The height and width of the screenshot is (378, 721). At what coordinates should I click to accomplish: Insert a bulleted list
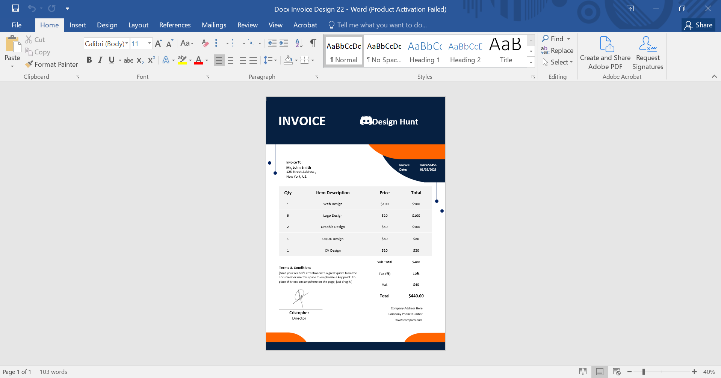pyautogui.click(x=219, y=43)
